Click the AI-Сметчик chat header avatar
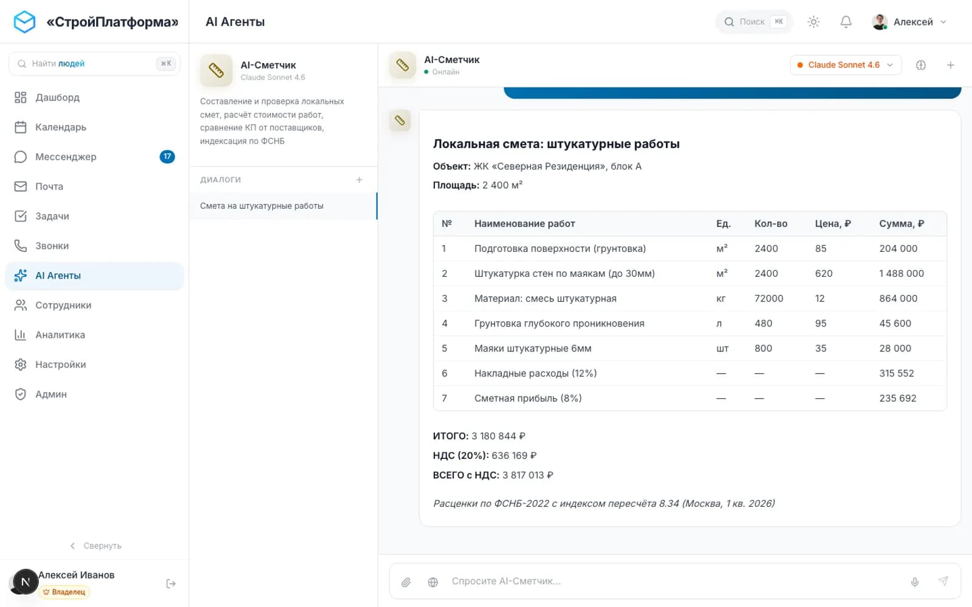Image resolution: width=972 pixels, height=607 pixels. 402,65
